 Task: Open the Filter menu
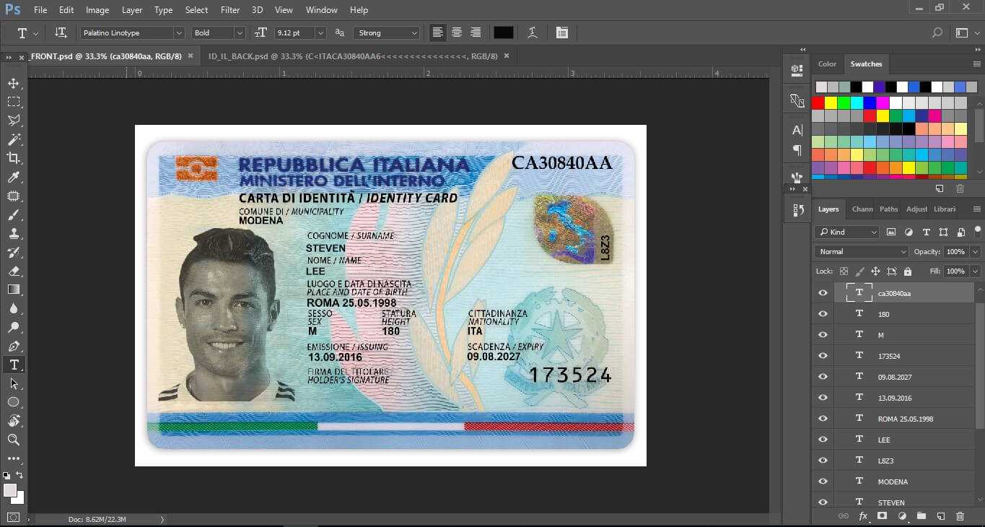pos(230,10)
